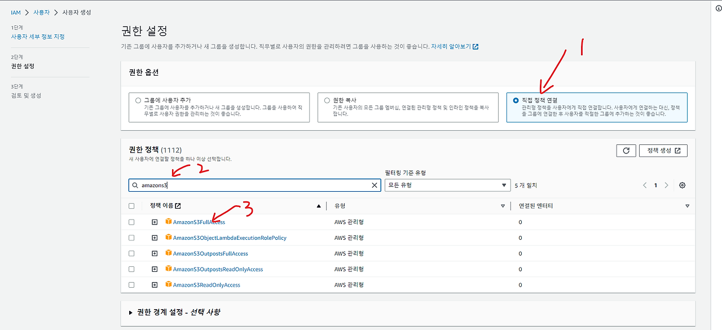Open the 자세히 알아보기 help link
Viewport: 722px width, 330px height.
click(455, 46)
